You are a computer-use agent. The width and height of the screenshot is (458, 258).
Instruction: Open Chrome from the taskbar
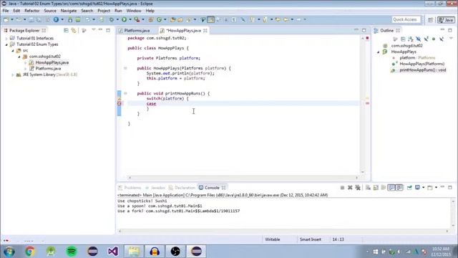(29, 252)
